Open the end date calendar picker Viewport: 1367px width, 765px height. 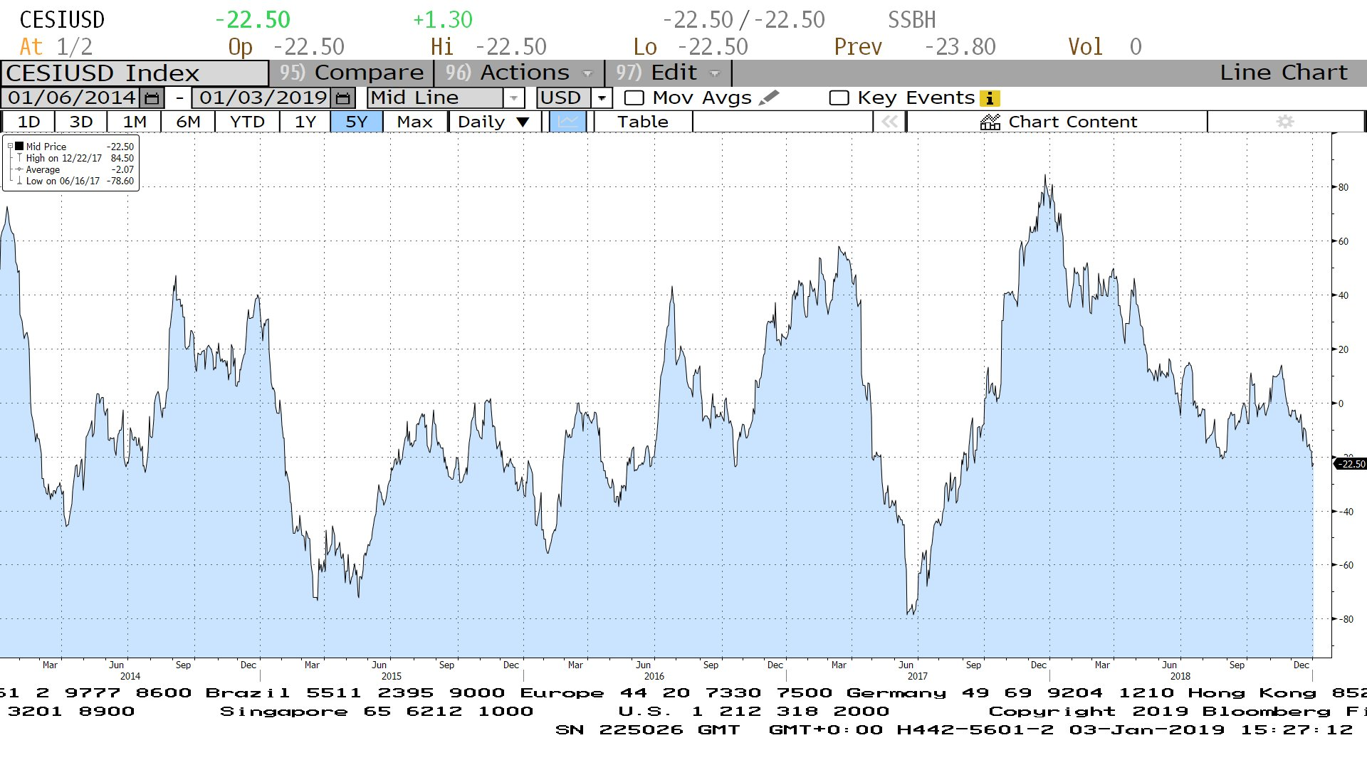tap(342, 98)
